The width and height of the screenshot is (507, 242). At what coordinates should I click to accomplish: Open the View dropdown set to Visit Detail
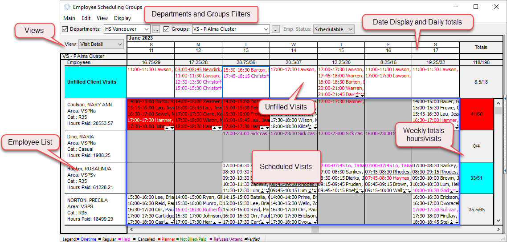(x=119, y=44)
